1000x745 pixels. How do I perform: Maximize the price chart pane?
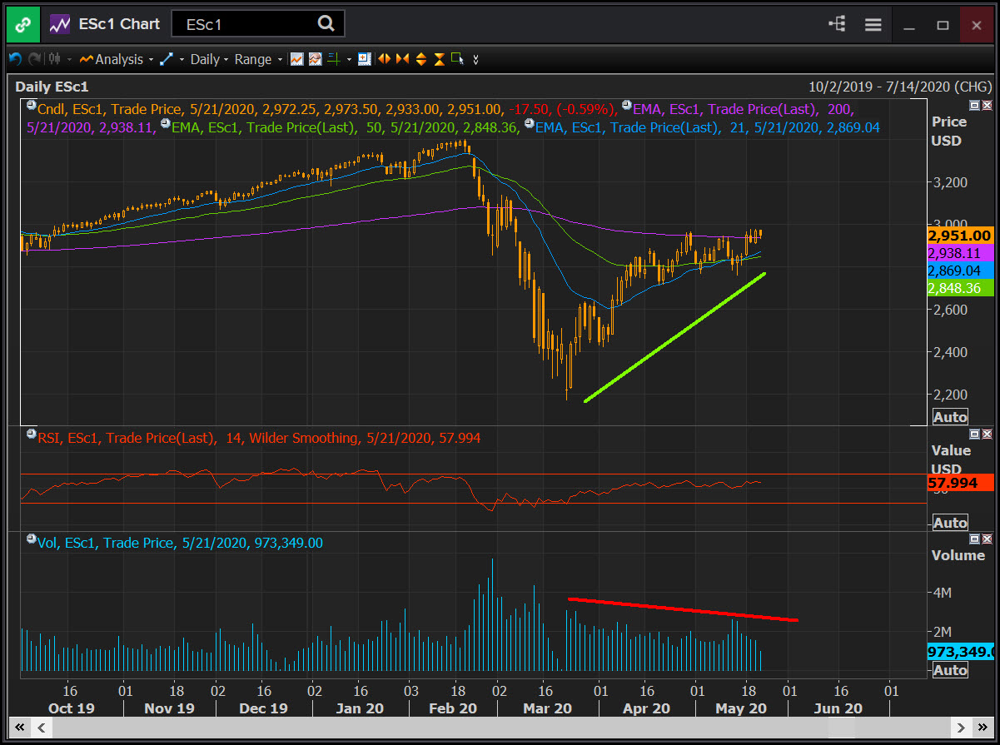[x=974, y=106]
